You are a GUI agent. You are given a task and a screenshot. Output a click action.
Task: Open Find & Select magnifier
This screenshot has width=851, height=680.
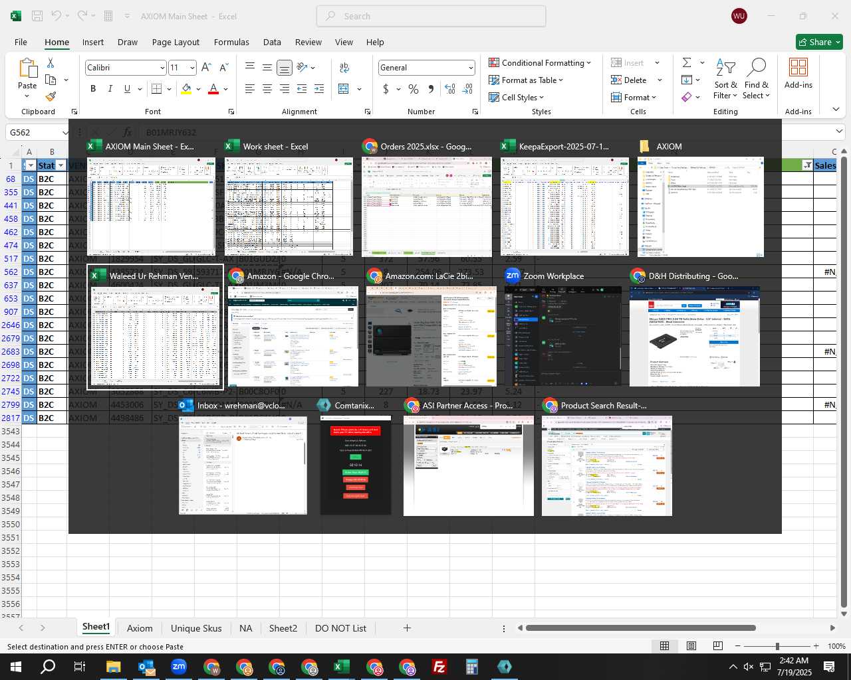point(757,80)
